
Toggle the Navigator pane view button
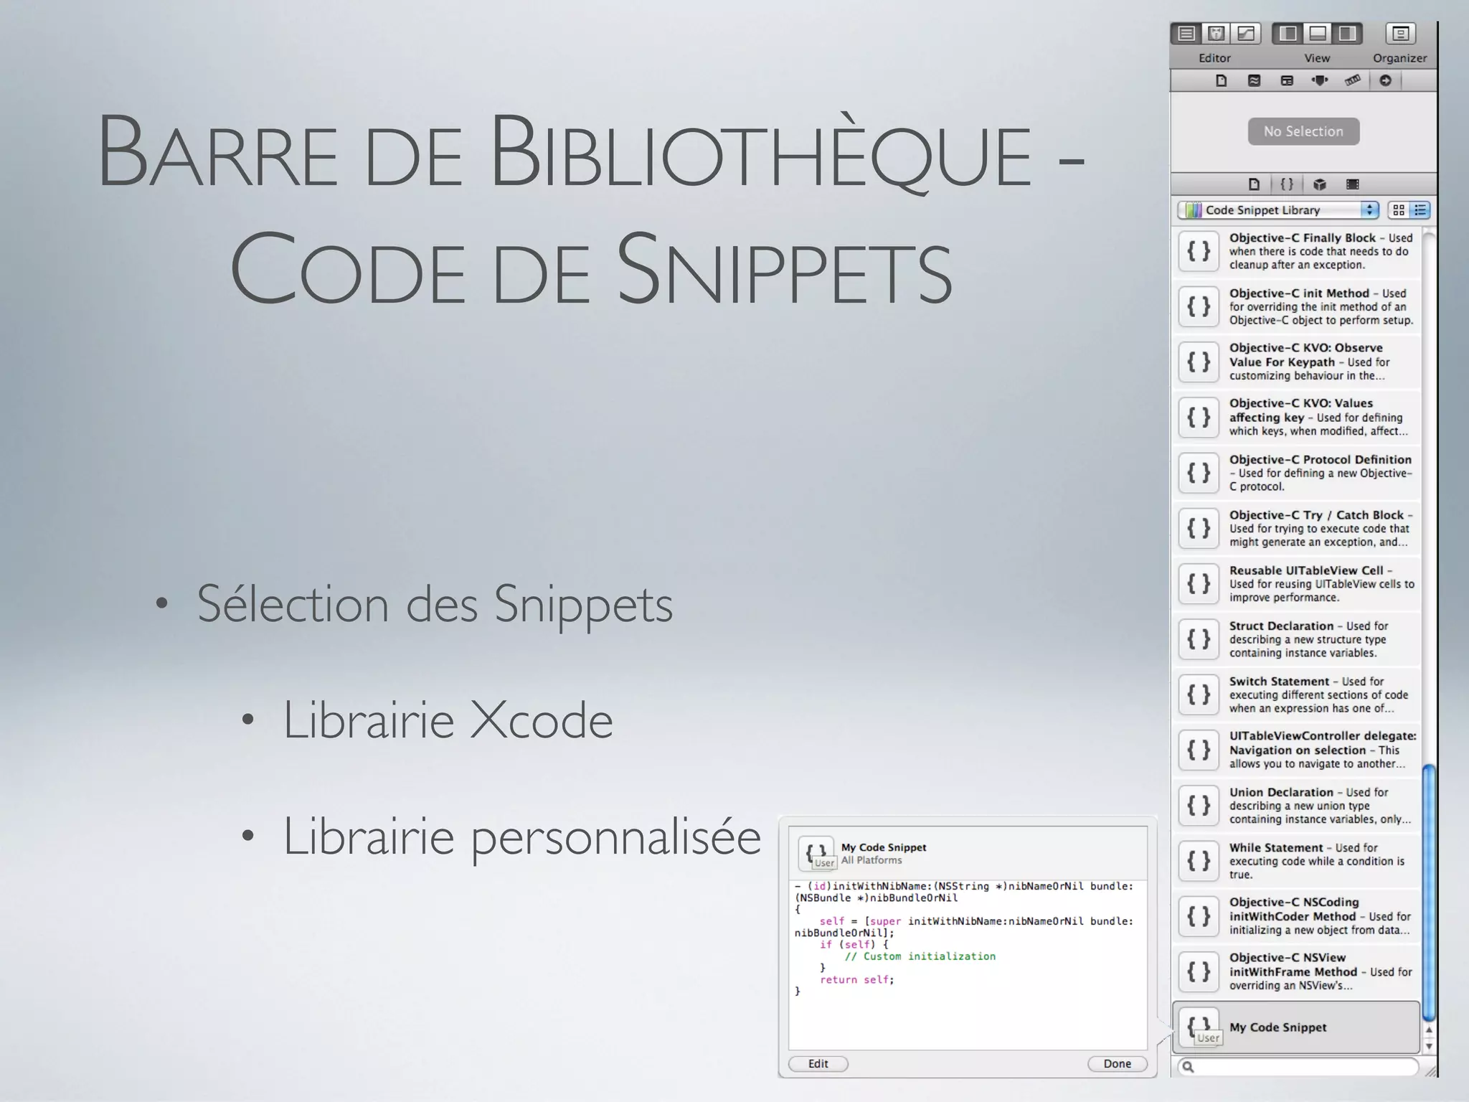point(1288,33)
